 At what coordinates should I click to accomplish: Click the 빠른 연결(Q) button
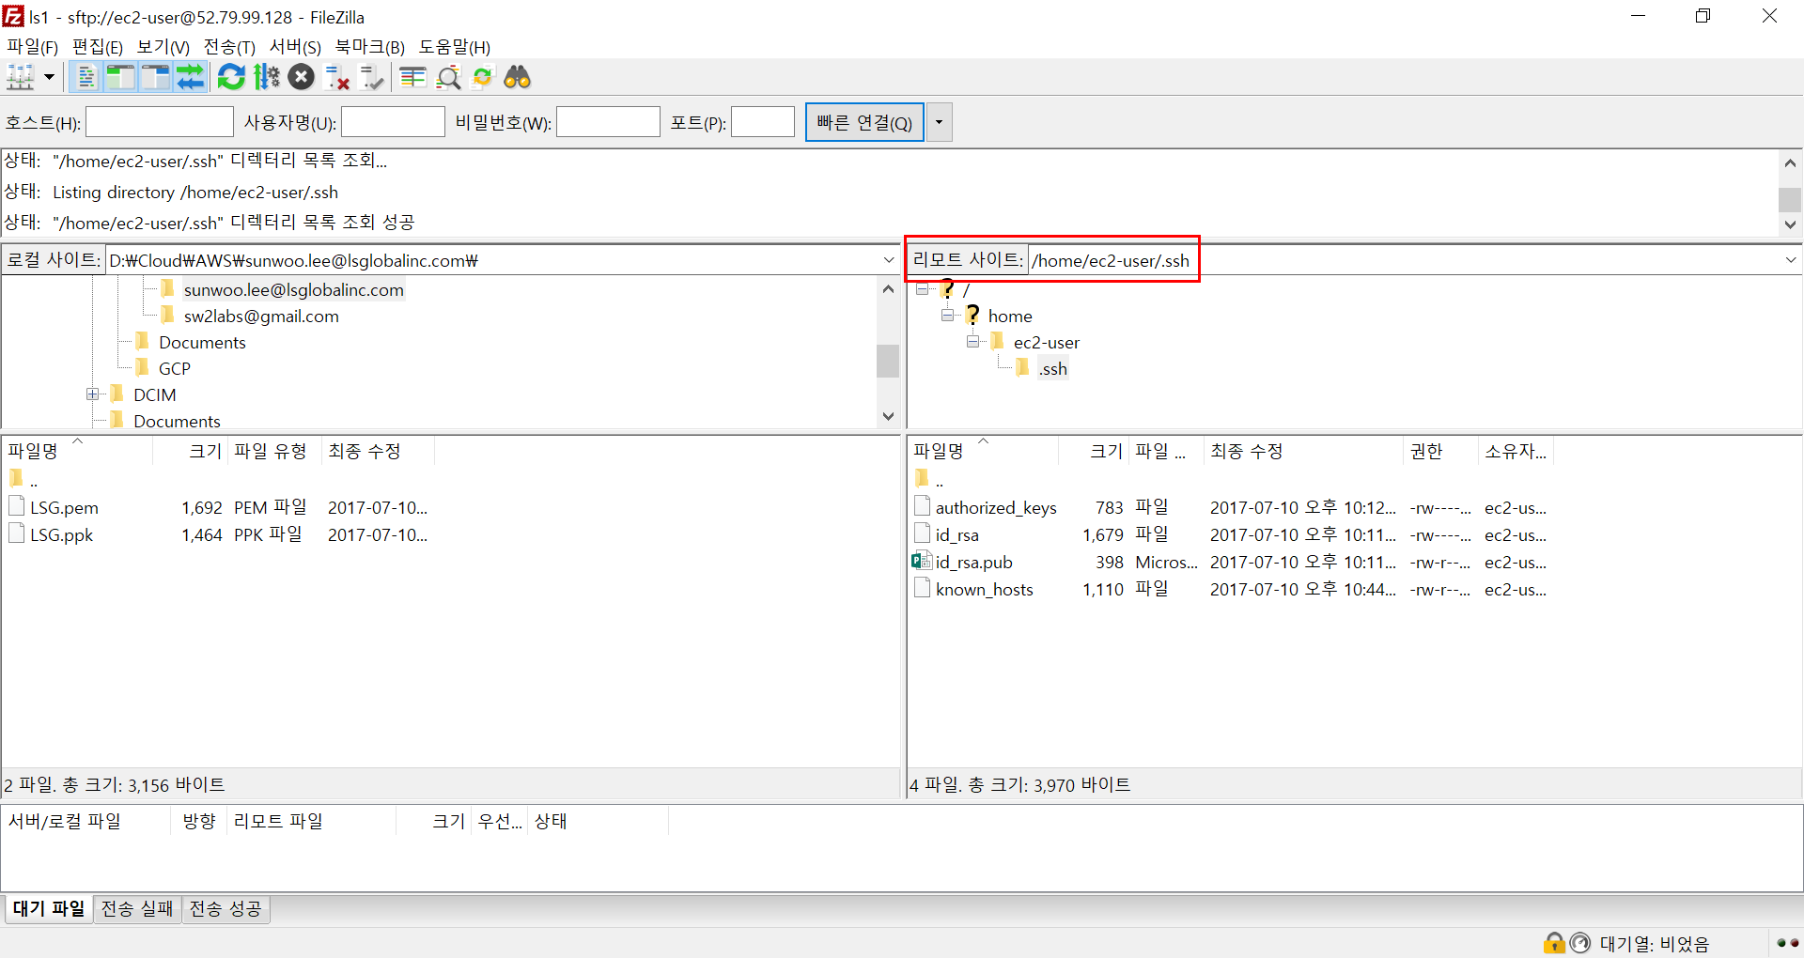[864, 122]
